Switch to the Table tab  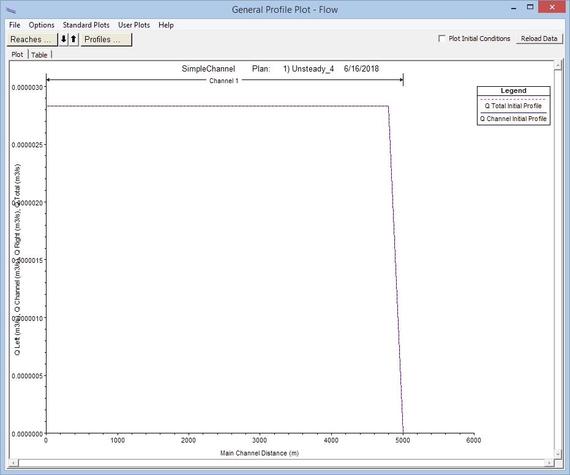(x=39, y=55)
